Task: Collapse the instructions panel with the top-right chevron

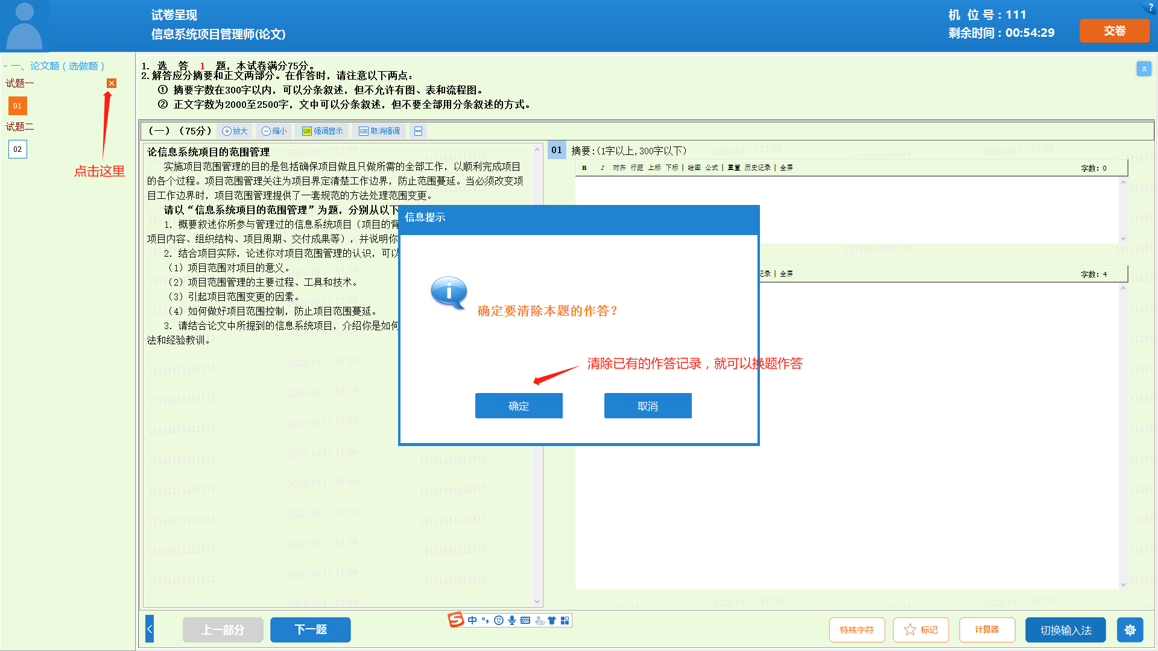Action: (1144, 69)
